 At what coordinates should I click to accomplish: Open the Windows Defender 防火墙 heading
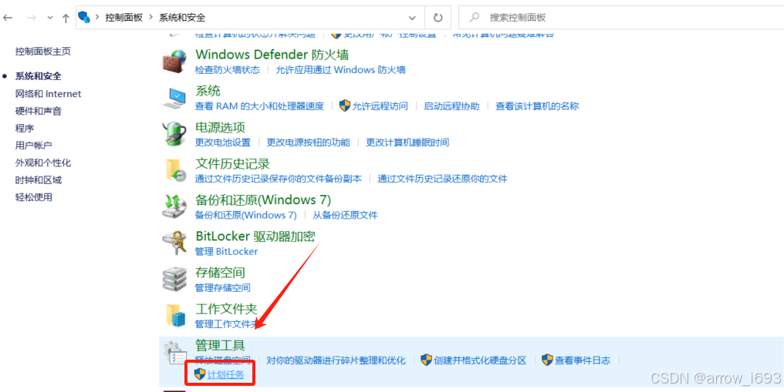coord(272,55)
